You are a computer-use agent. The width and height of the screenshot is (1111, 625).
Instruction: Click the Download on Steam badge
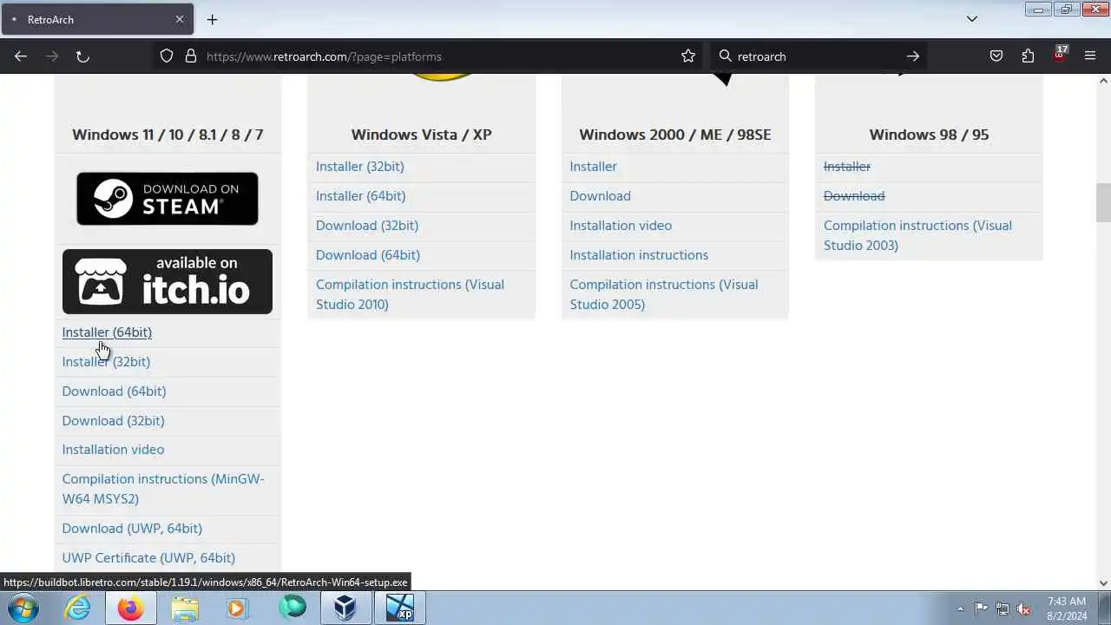[x=168, y=199]
